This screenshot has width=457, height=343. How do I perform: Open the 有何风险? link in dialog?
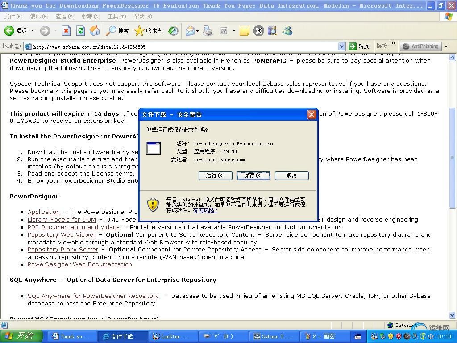(x=205, y=210)
